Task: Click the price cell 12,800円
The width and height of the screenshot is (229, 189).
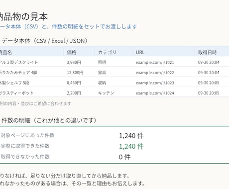Action: click(75, 73)
